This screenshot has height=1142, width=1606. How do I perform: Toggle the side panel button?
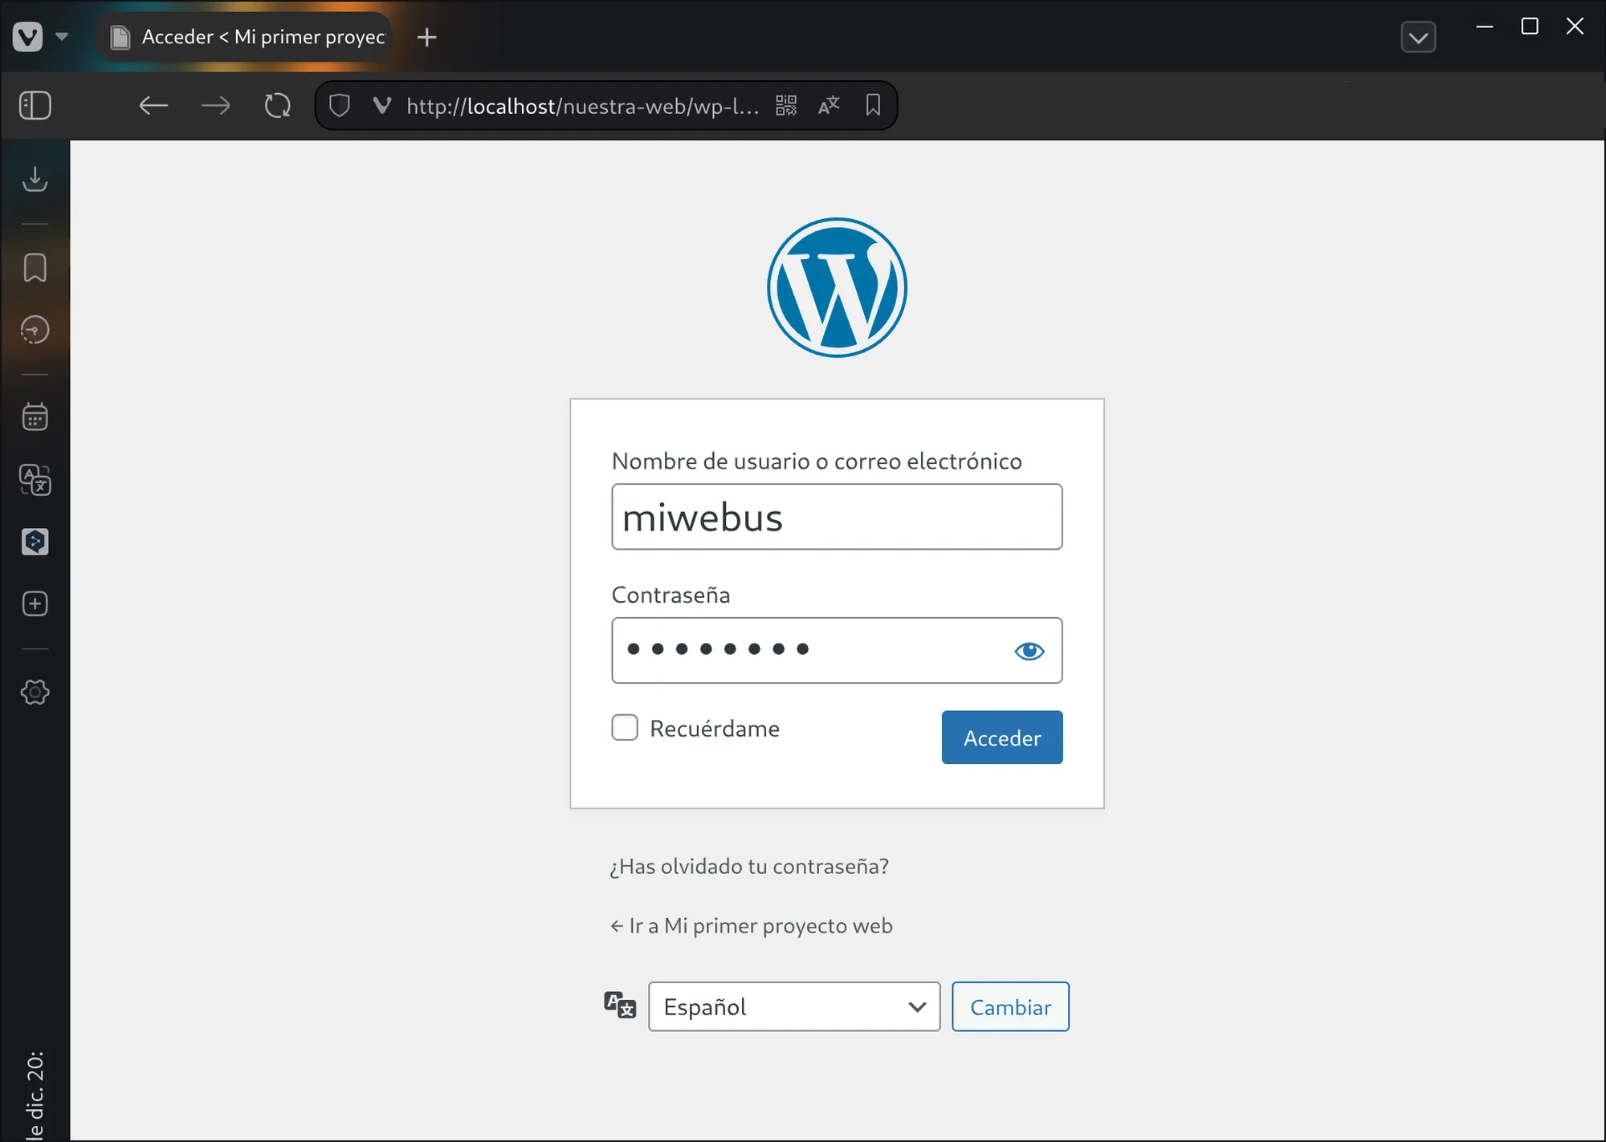click(35, 105)
